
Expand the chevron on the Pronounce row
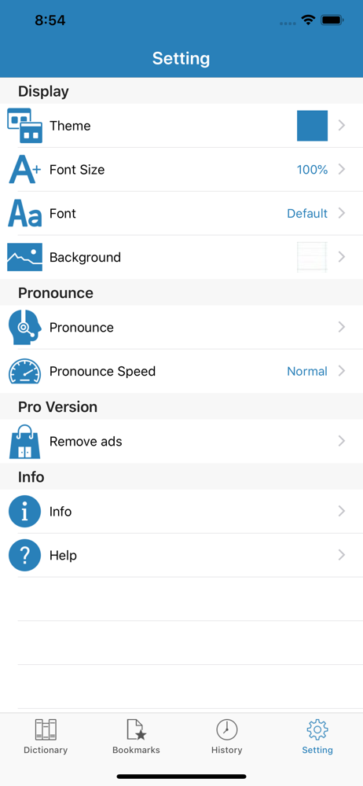click(342, 327)
